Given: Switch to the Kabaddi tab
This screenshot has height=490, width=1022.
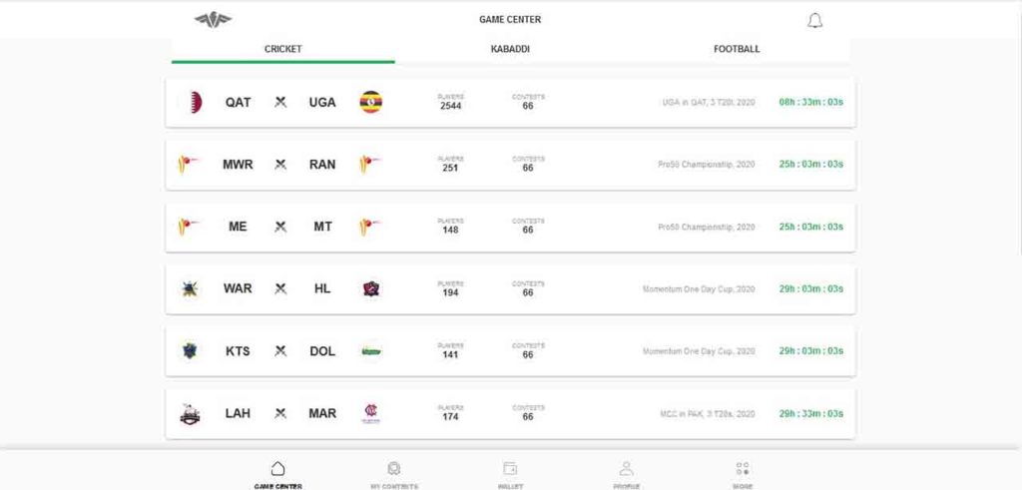Looking at the screenshot, I should (x=510, y=49).
